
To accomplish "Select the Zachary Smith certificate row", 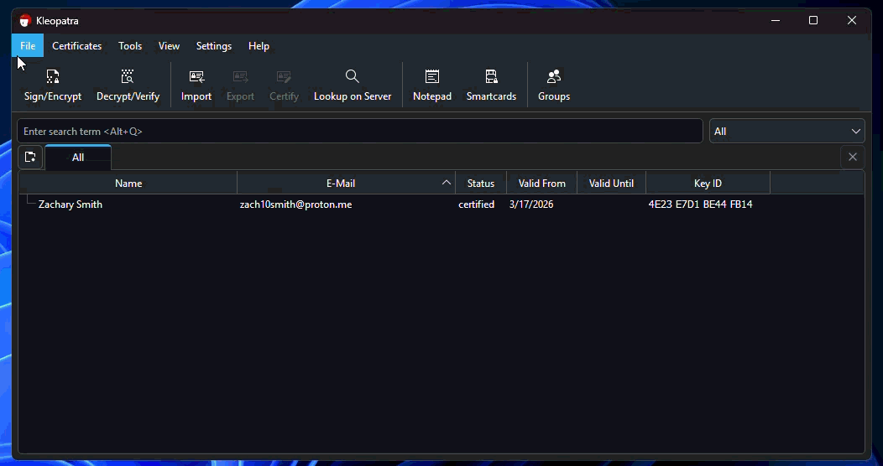I will pos(441,204).
